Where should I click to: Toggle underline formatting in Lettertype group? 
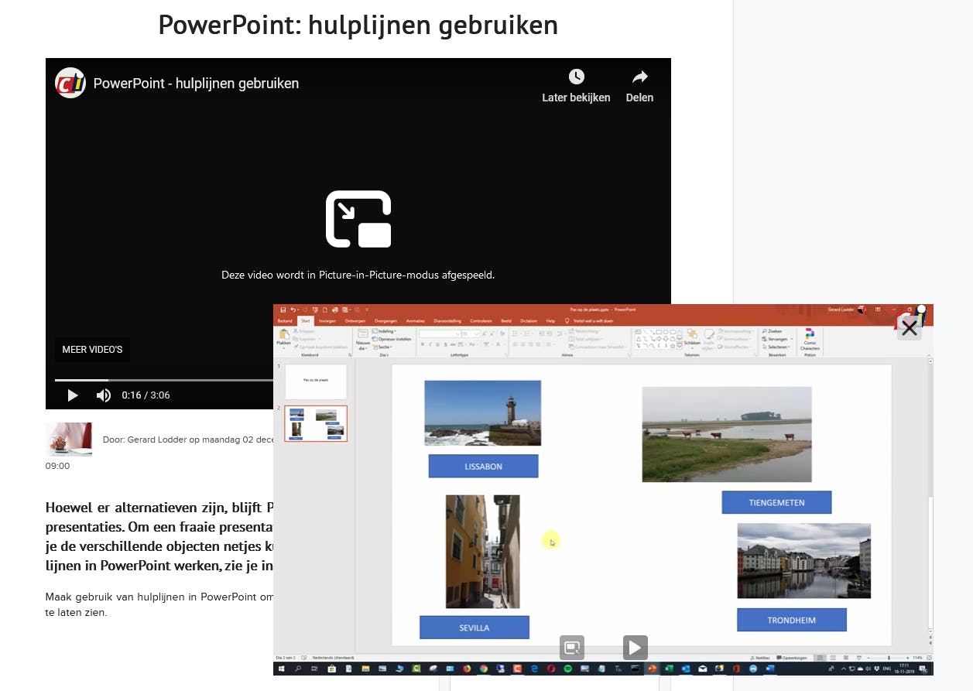pos(438,344)
